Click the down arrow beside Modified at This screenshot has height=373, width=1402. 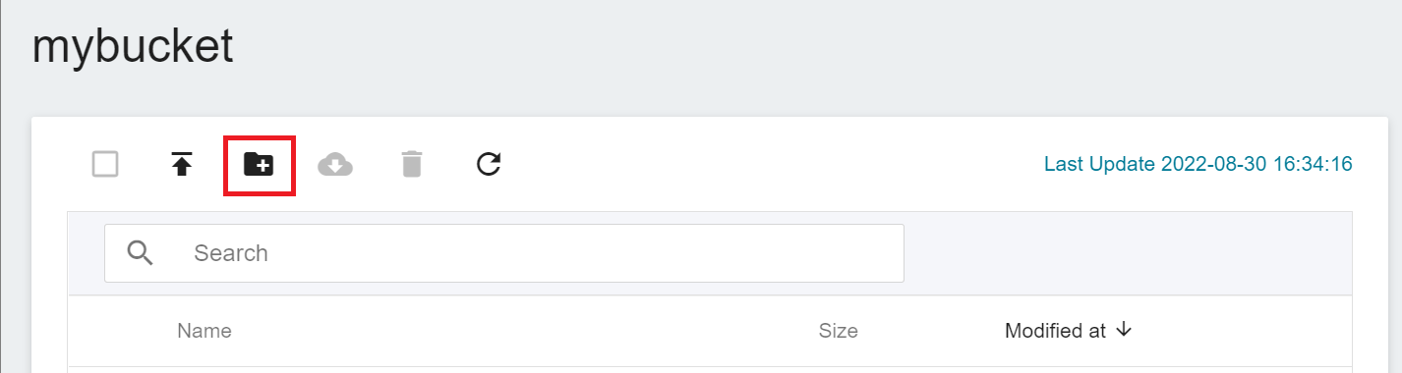pyautogui.click(x=1125, y=330)
